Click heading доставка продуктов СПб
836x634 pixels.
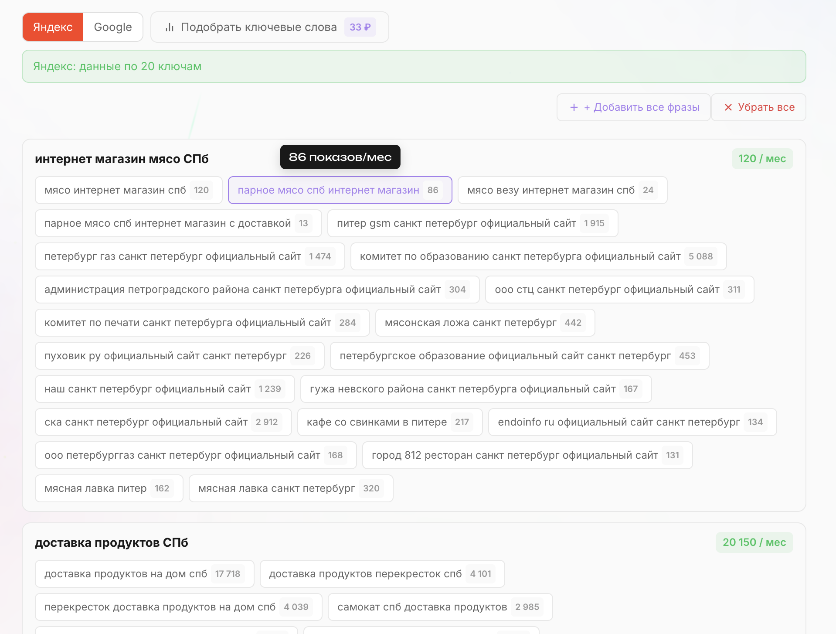point(112,542)
